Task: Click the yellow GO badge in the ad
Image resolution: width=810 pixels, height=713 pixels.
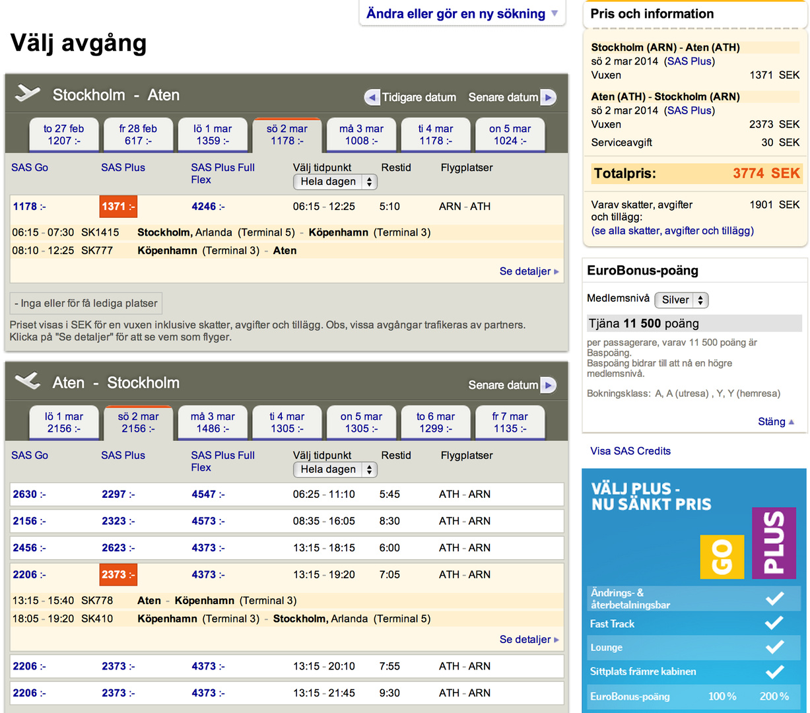Action: [722, 557]
